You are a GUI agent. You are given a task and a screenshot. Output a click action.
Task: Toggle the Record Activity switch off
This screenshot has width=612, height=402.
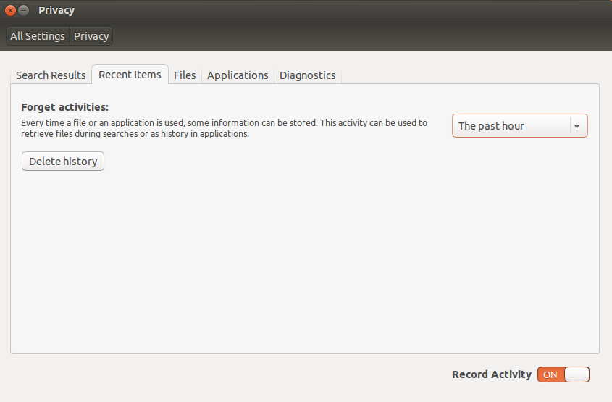coord(563,374)
